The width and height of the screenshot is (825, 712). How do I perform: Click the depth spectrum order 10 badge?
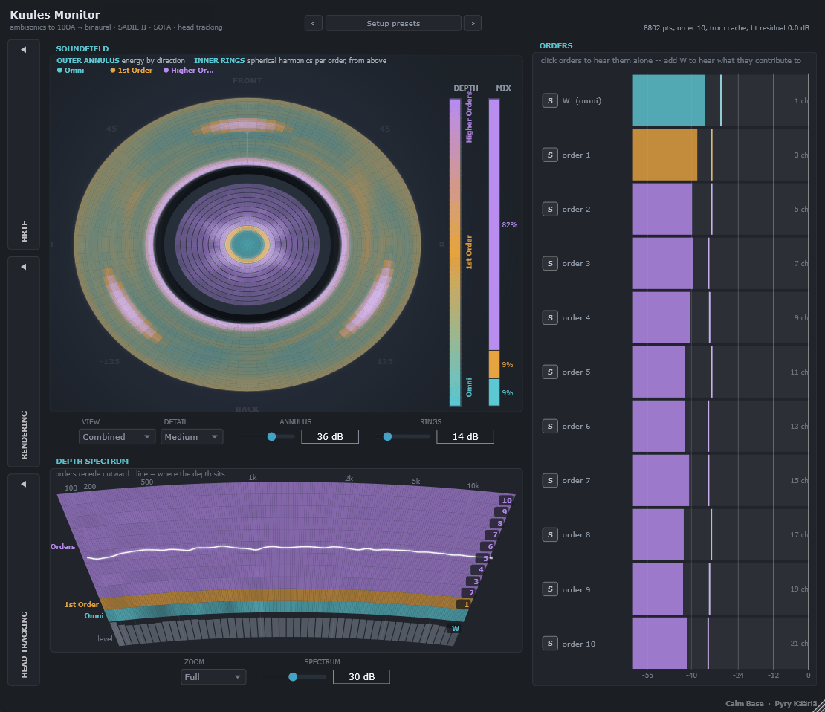506,500
